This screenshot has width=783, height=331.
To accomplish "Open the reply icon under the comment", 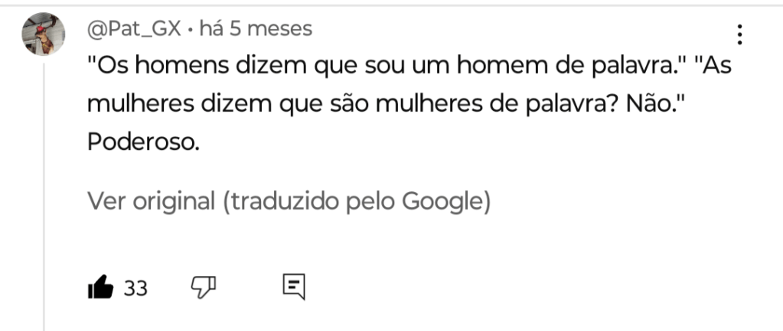I will click(294, 287).
